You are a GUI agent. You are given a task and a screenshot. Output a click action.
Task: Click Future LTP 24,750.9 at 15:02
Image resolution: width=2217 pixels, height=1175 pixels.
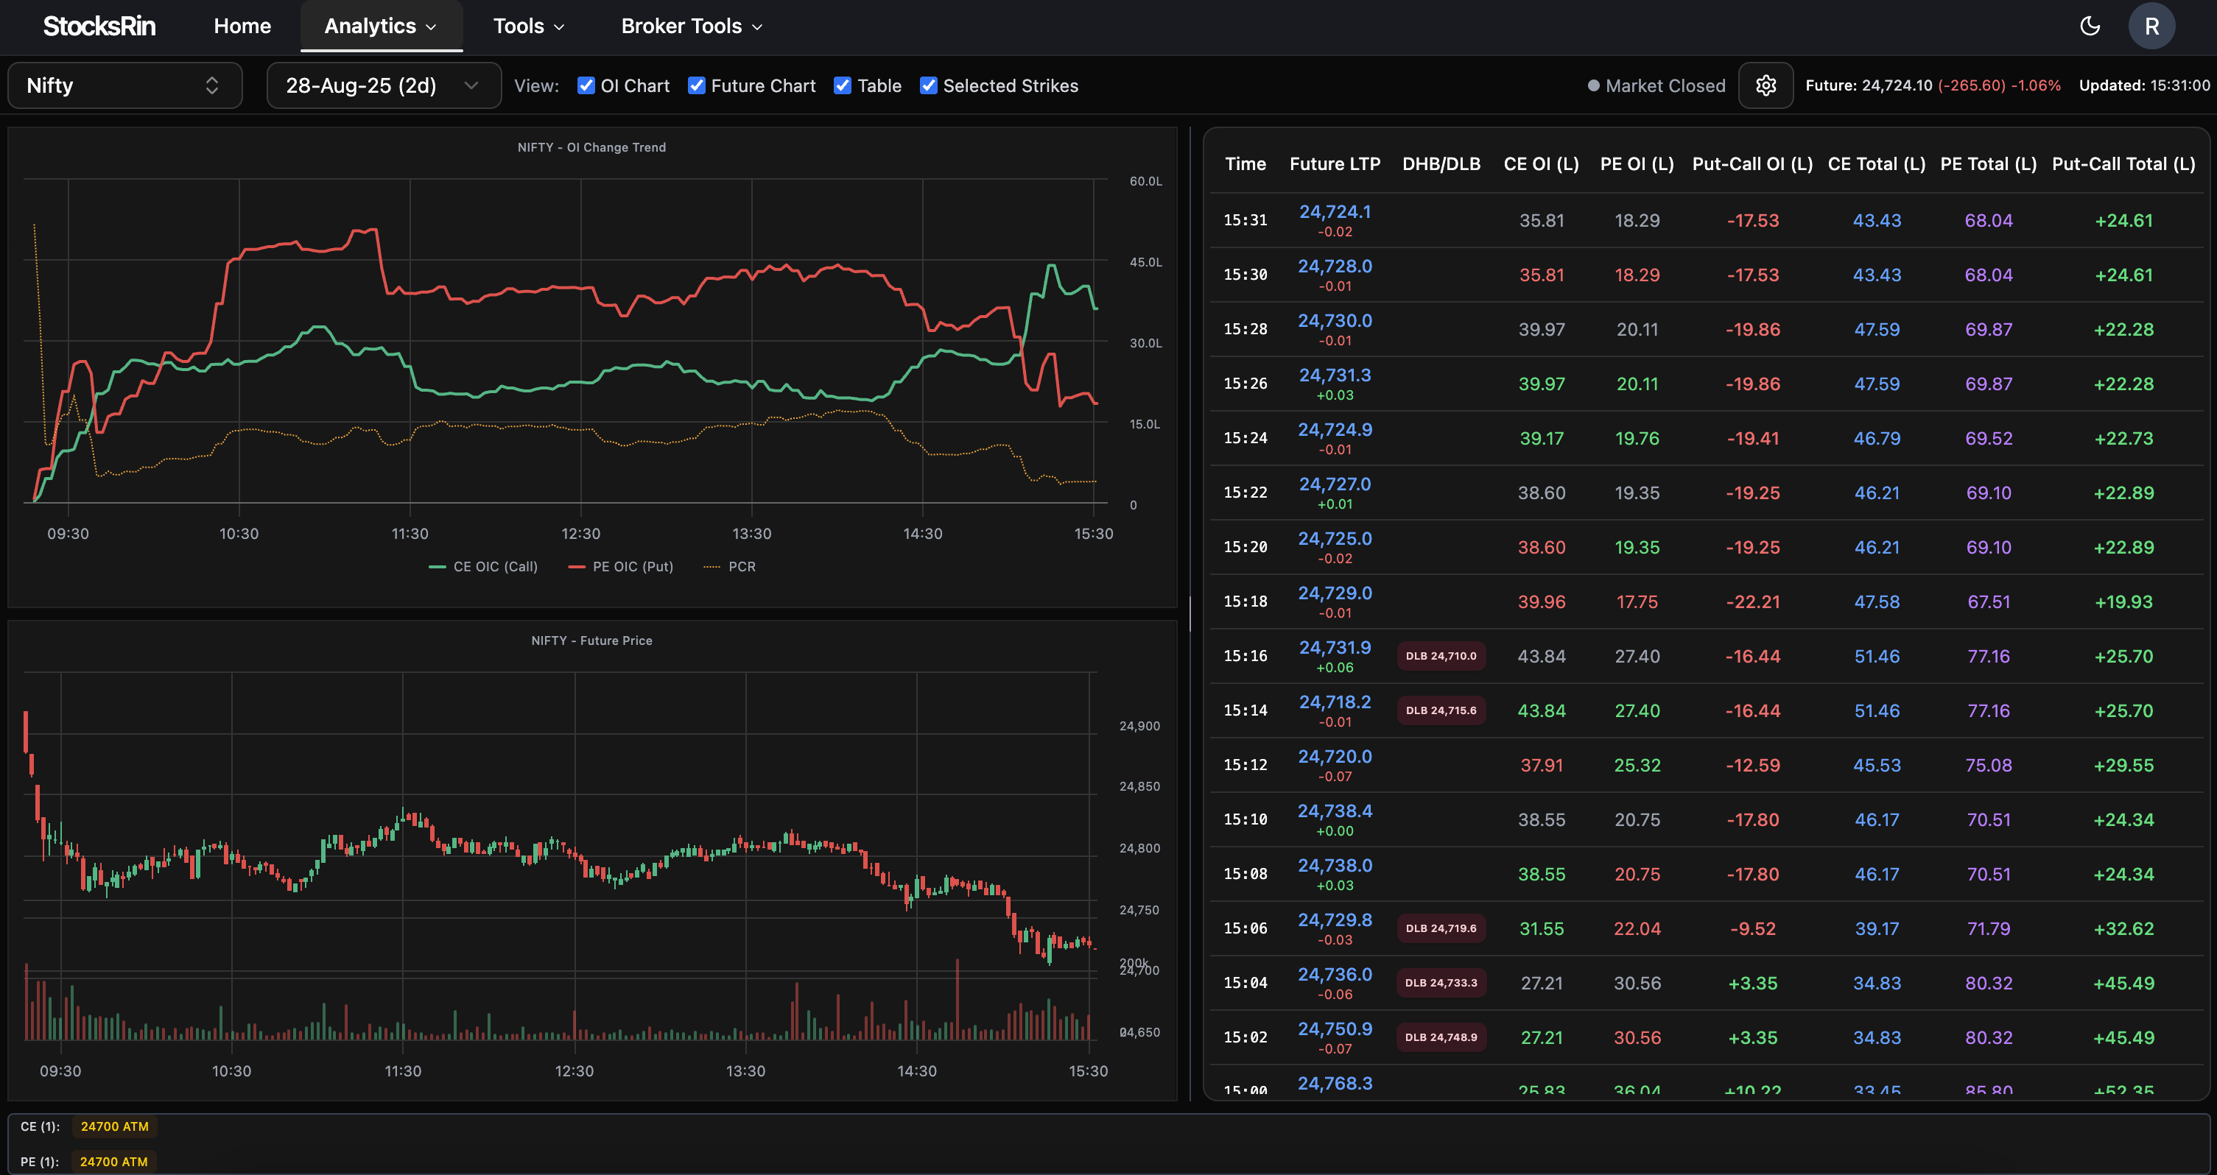pos(1335,1028)
